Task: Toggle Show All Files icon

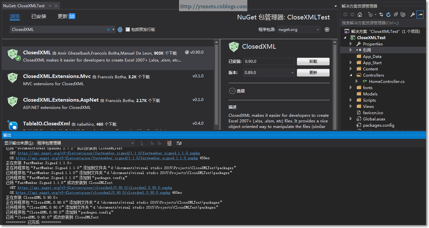Action: [403, 14]
